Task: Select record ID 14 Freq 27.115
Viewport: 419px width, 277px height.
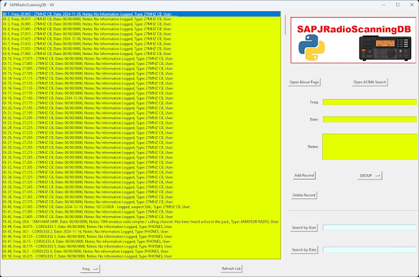Action: (x=141, y=79)
